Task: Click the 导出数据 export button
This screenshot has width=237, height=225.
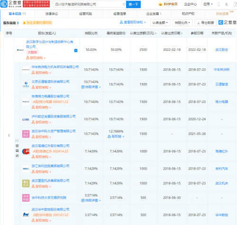Action: (x=205, y=23)
